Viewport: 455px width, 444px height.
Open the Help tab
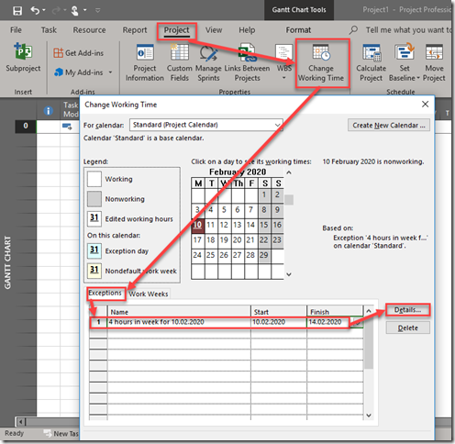pyautogui.click(x=247, y=30)
